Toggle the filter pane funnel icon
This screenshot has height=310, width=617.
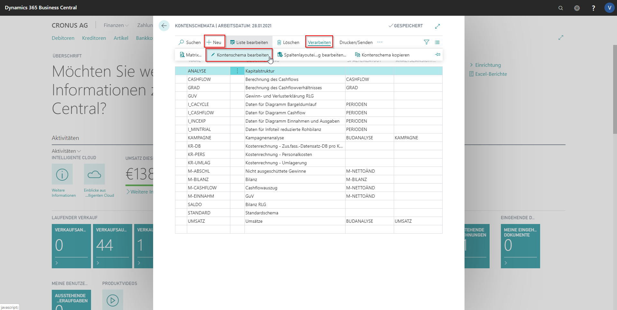pyautogui.click(x=427, y=42)
